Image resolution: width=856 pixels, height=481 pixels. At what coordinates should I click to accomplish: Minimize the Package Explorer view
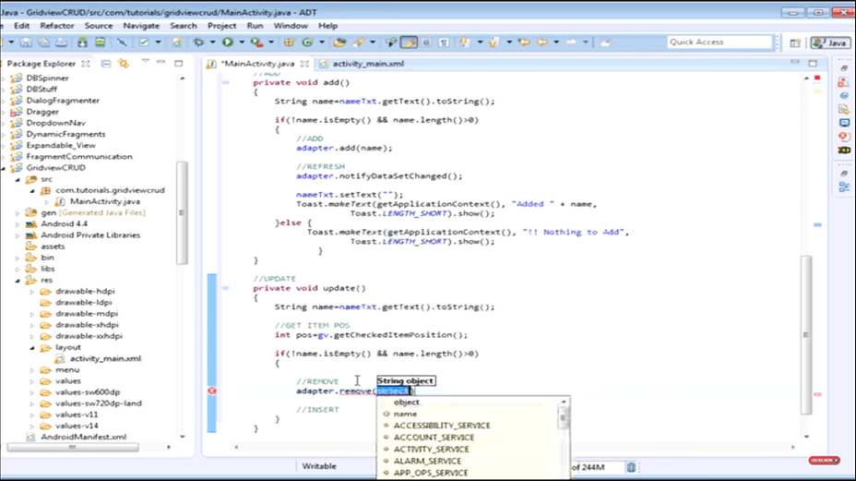161,62
